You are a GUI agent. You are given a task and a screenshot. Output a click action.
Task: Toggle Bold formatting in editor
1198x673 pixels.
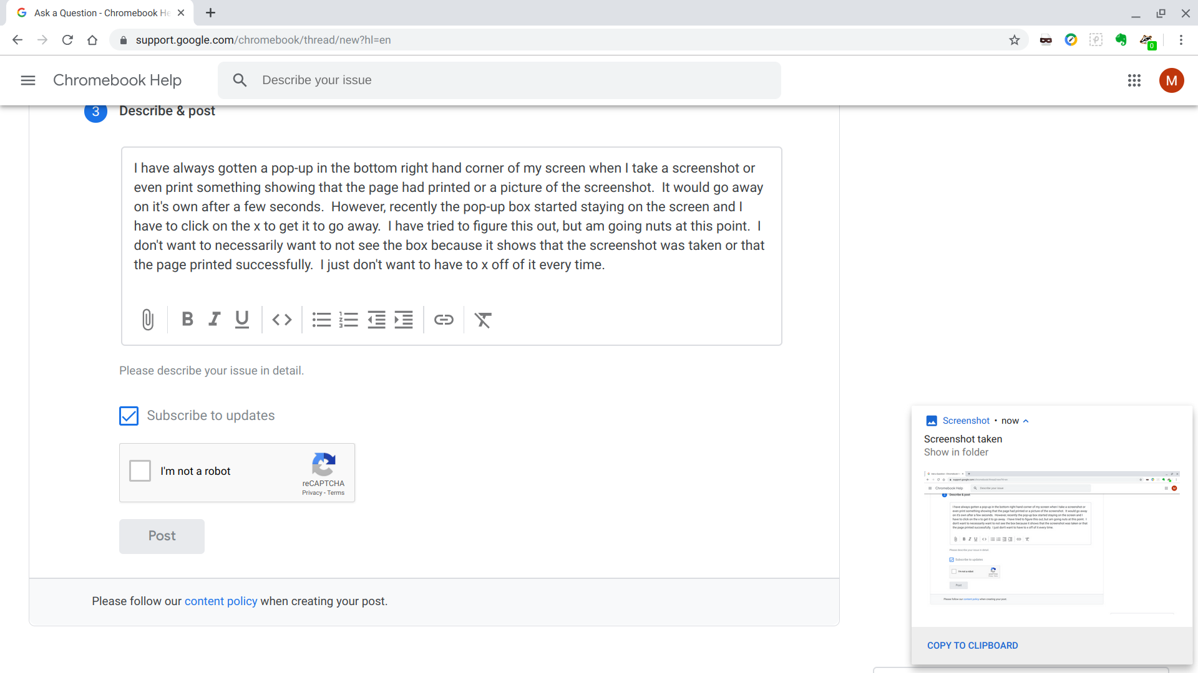coord(186,320)
